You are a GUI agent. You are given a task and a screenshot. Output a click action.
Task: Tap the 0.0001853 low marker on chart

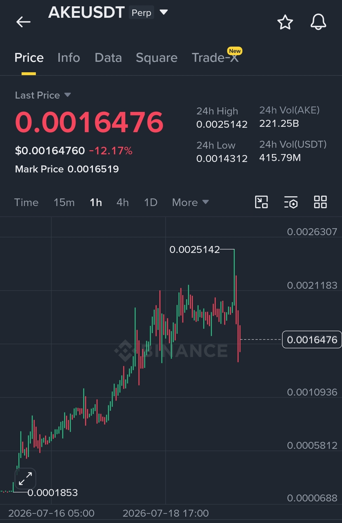point(53,493)
